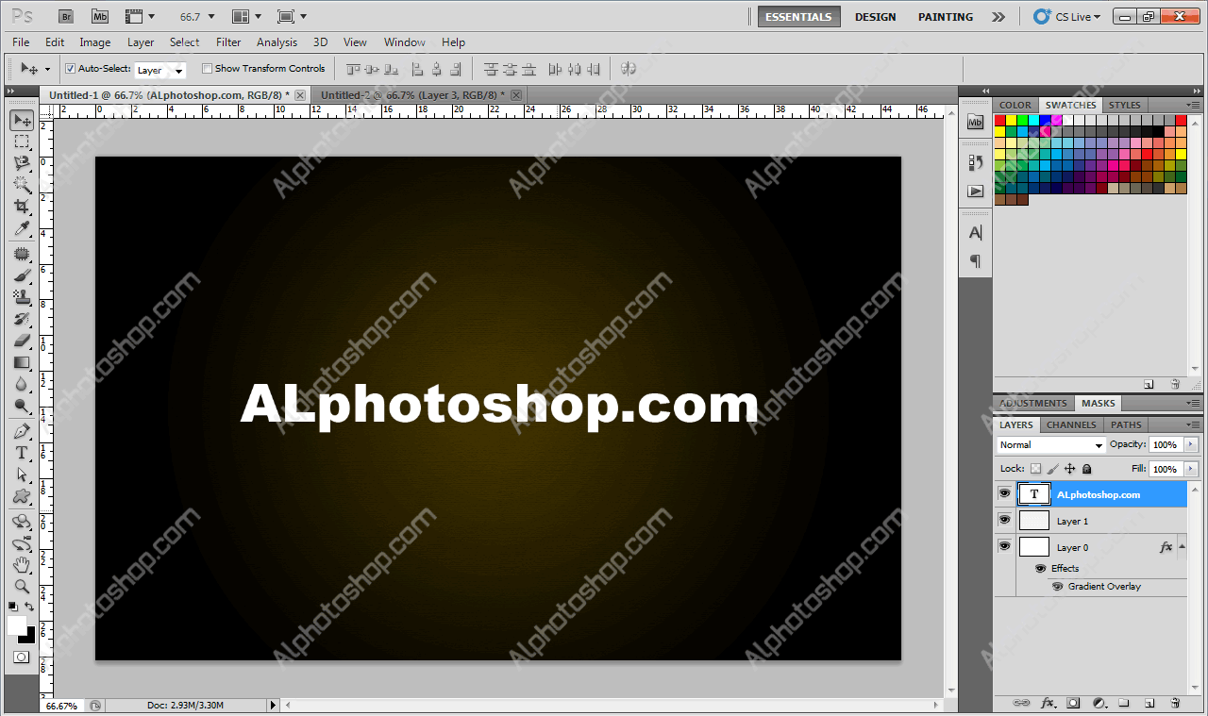Hide the ALphotoshop.com text layer
The width and height of the screenshot is (1208, 716).
(1004, 493)
